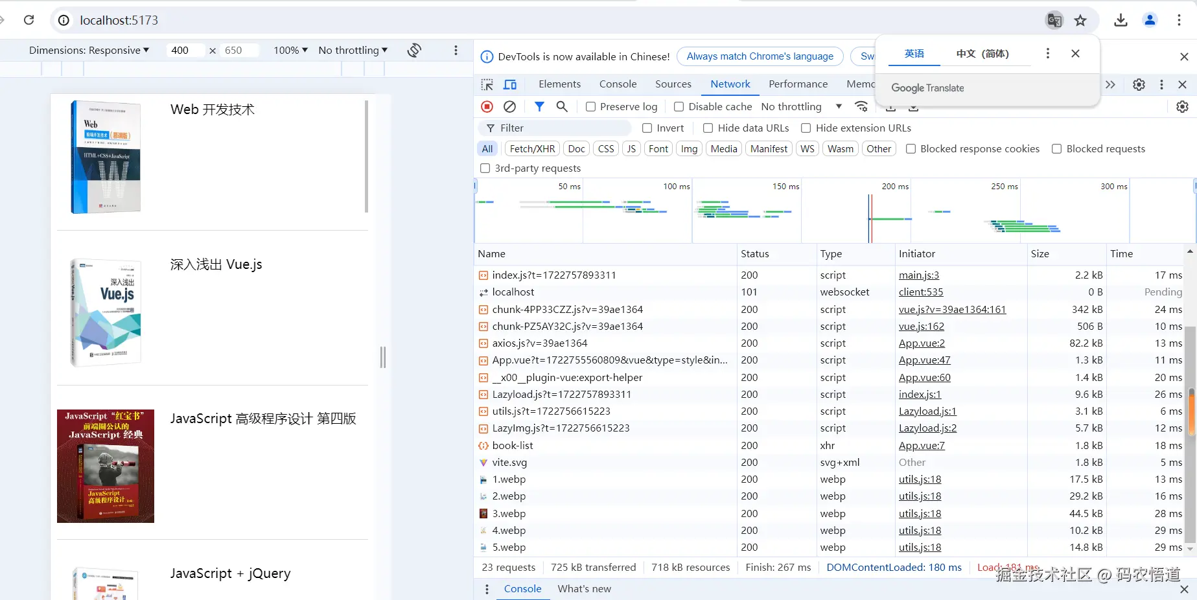Open console drawer three-dot menu
Viewport: 1197px width, 600px height.
point(487,589)
